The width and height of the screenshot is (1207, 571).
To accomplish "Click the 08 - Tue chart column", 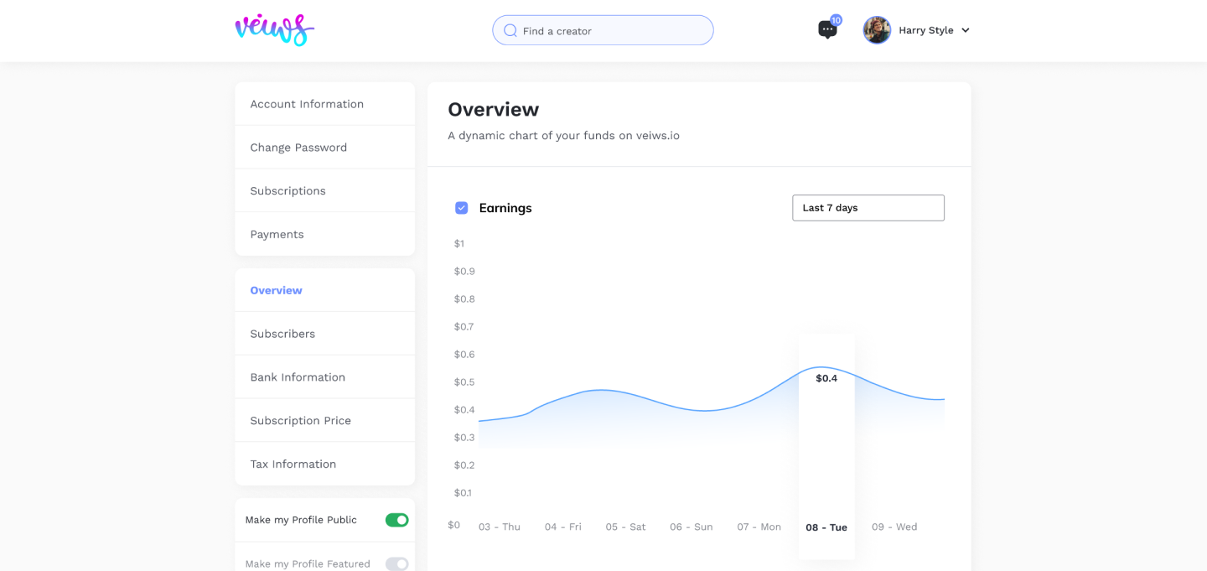I will tap(826, 446).
